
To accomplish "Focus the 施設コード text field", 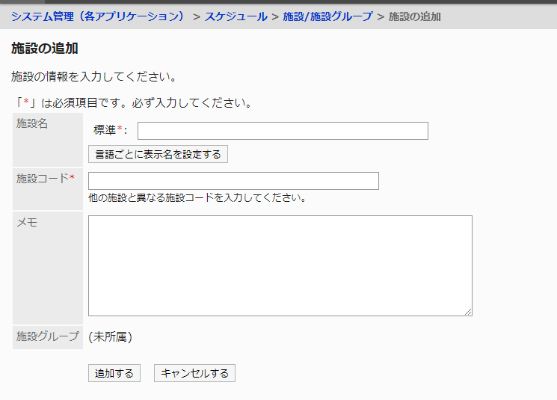I will (x=233, y=181).
